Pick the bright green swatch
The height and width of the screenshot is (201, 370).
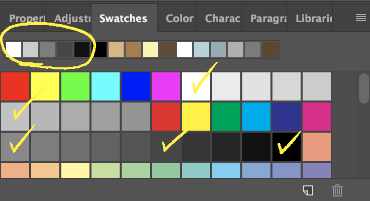pyautogui.click(x=75, y=86)
